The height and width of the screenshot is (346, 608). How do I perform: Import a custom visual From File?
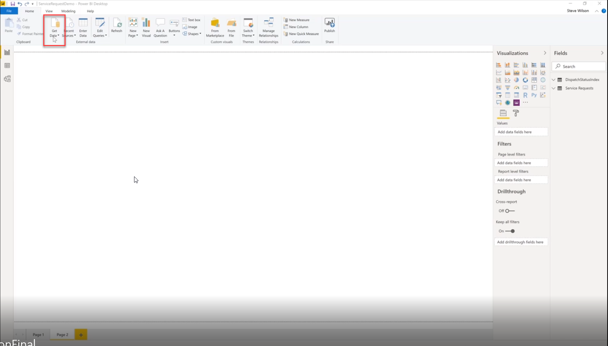[x=231, y=28]
